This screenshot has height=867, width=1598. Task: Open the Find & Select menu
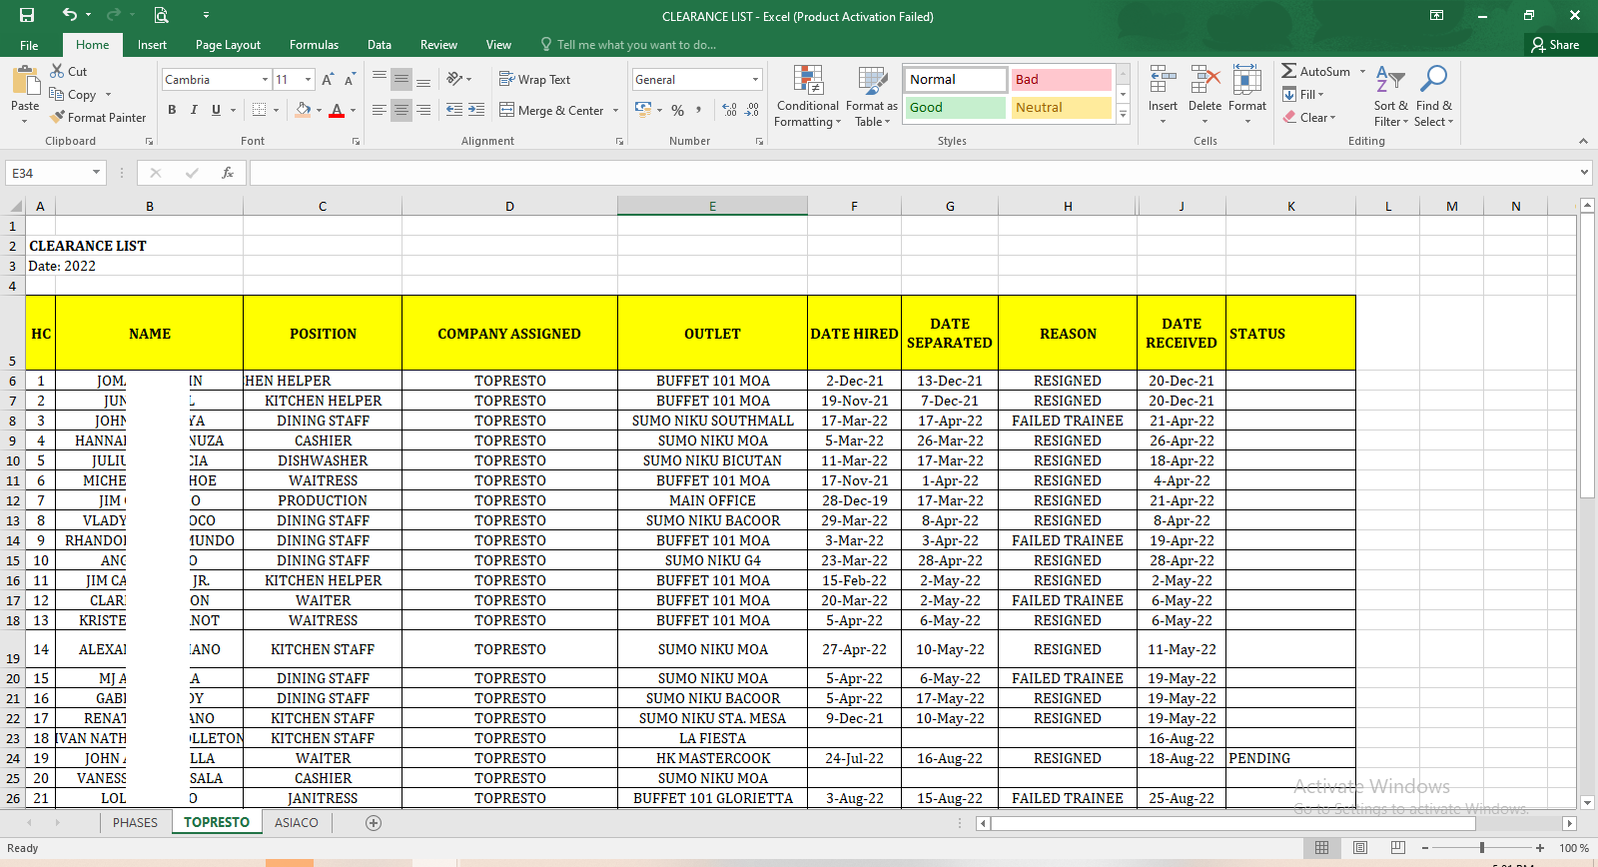coord(1433,96)
